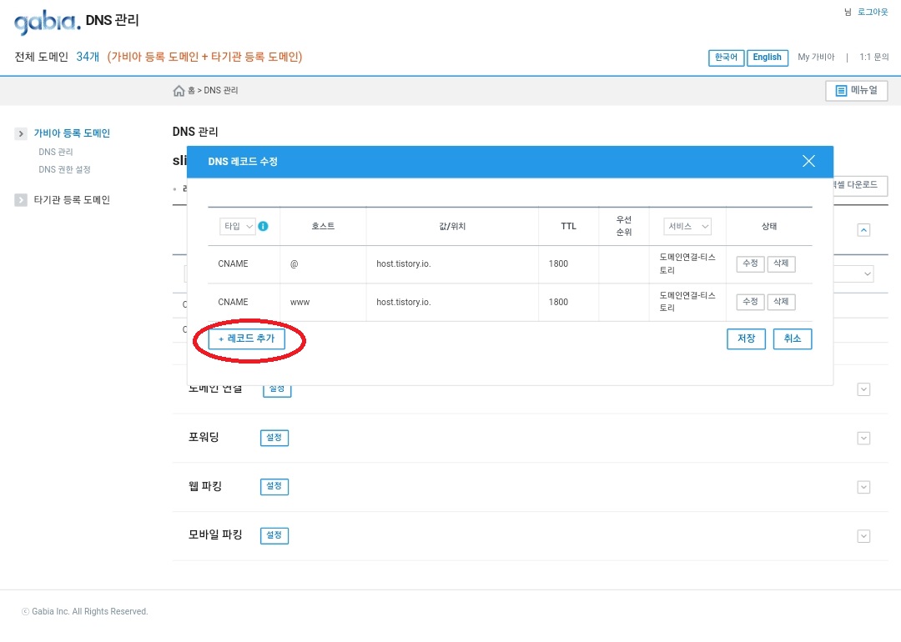Click the 모바일 파킹 section label
Viewport: 901px width, 642px height.
pos(215,535)
